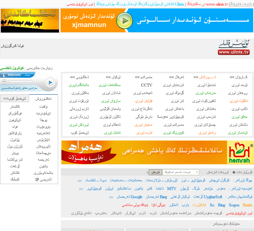The image size is (254, 231).
Task: Click تېخىمۇ كۆپ in grid bottom row
Action: pos(80,133)
